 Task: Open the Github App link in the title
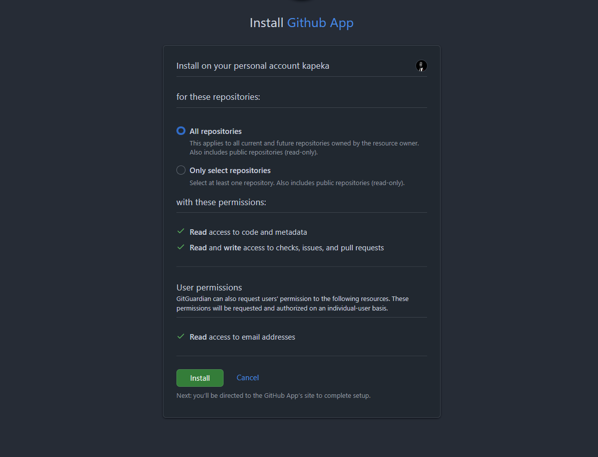(320, 23)
